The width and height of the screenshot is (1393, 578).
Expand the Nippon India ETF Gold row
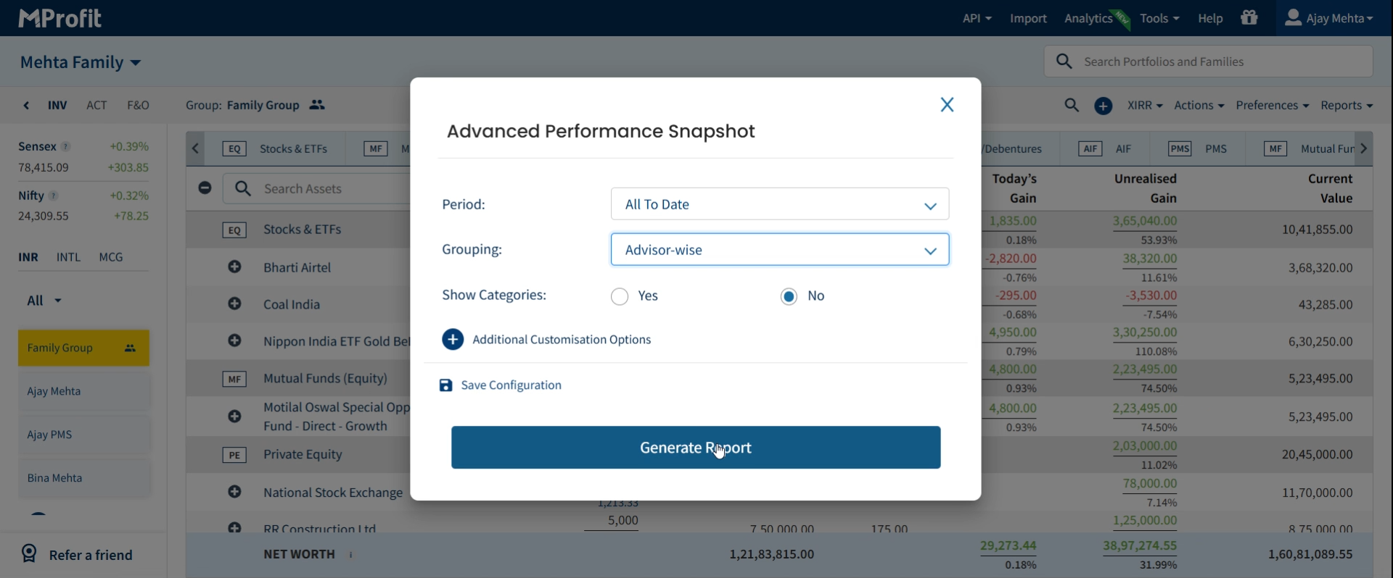coord(234,341)
